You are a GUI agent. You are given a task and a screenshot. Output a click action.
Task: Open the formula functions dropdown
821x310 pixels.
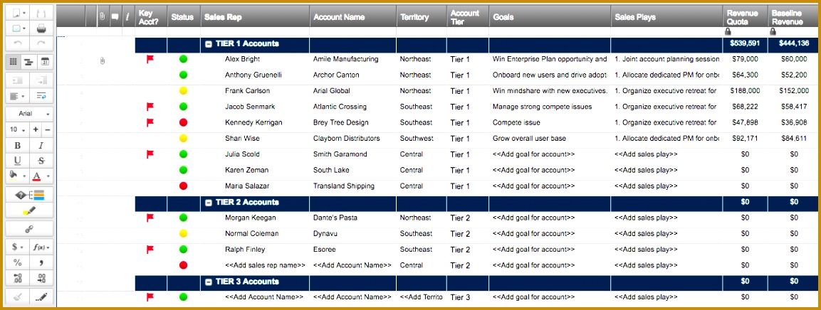point(41,247)
